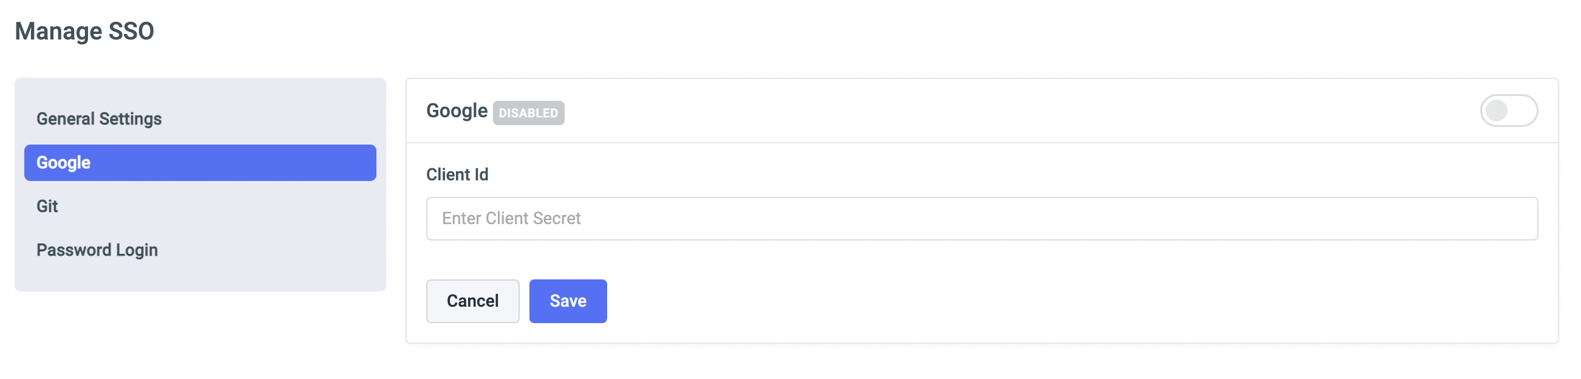Click the Client Id label
This screenshot has height=379, width=1581.
(x=457, y=174)
